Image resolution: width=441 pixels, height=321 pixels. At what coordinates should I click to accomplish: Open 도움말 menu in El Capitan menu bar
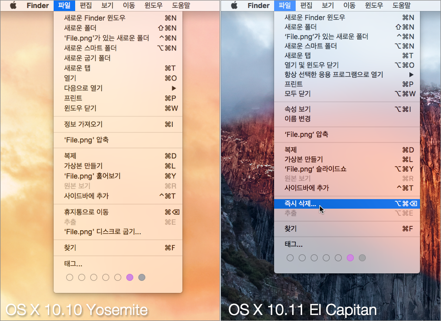click(401, 6)
